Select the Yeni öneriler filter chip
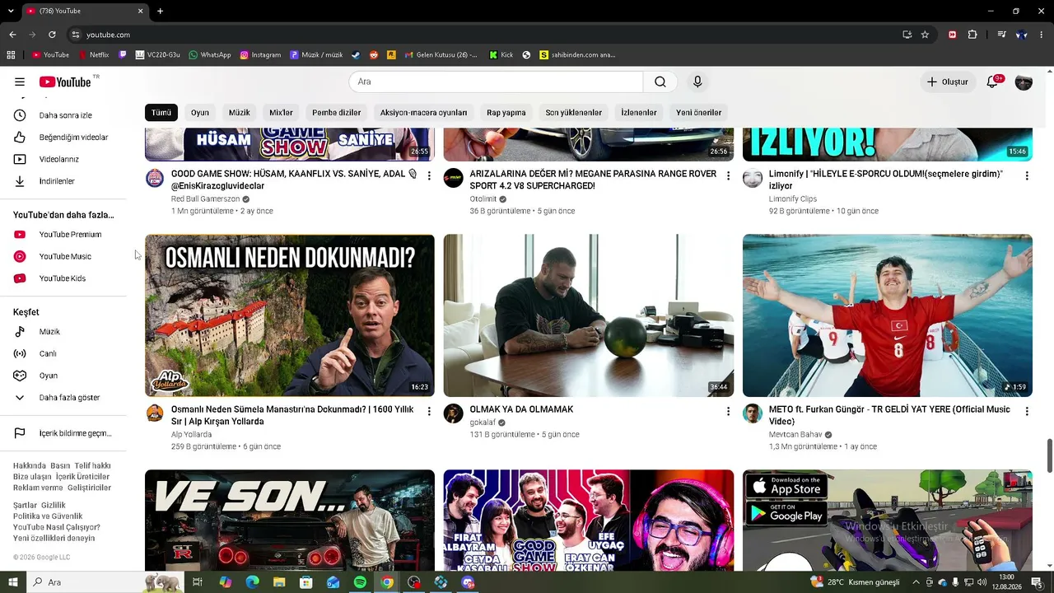 698,113
